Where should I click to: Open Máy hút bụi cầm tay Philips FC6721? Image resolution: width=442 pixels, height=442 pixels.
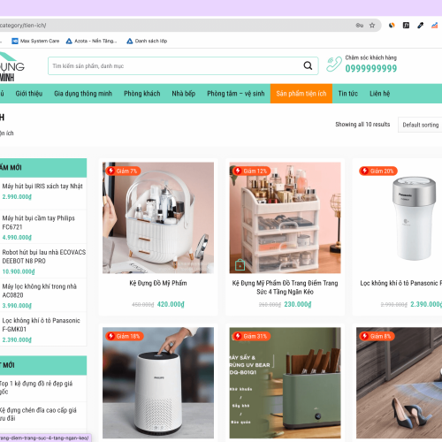(39, 223)
